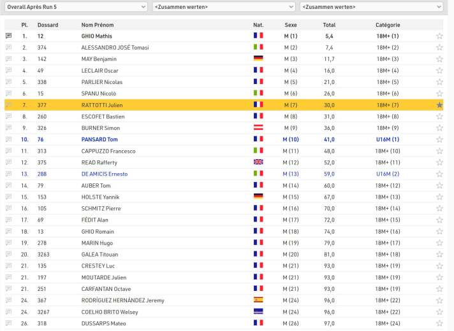Click the 'Dossard' column header
Image resolution: width=454 pixels, height=331 pixels.
coord(48,25)
